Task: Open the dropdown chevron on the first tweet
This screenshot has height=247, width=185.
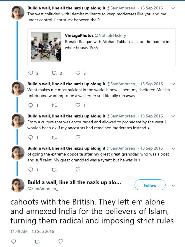Action: [173, 8]
